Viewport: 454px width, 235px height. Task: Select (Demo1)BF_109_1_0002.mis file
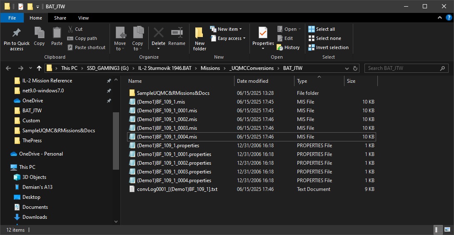pos(252,119)
